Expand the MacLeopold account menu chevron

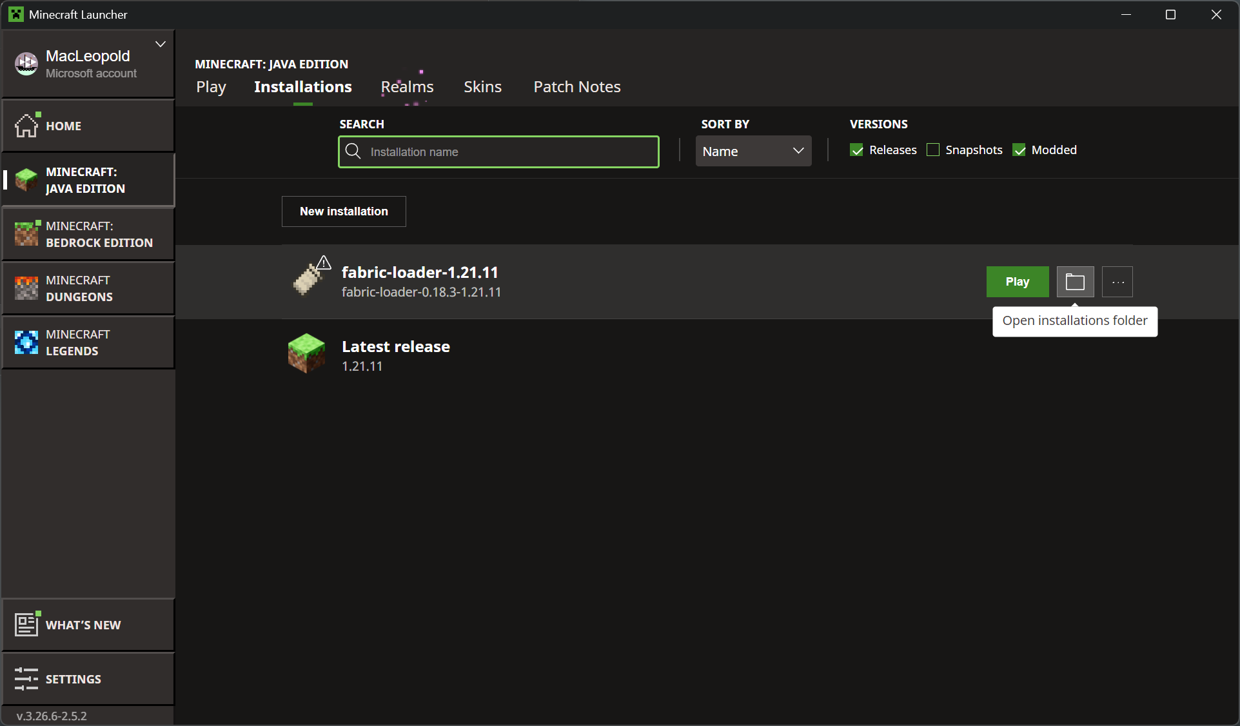pyautogui.click(x=160, y=44)
